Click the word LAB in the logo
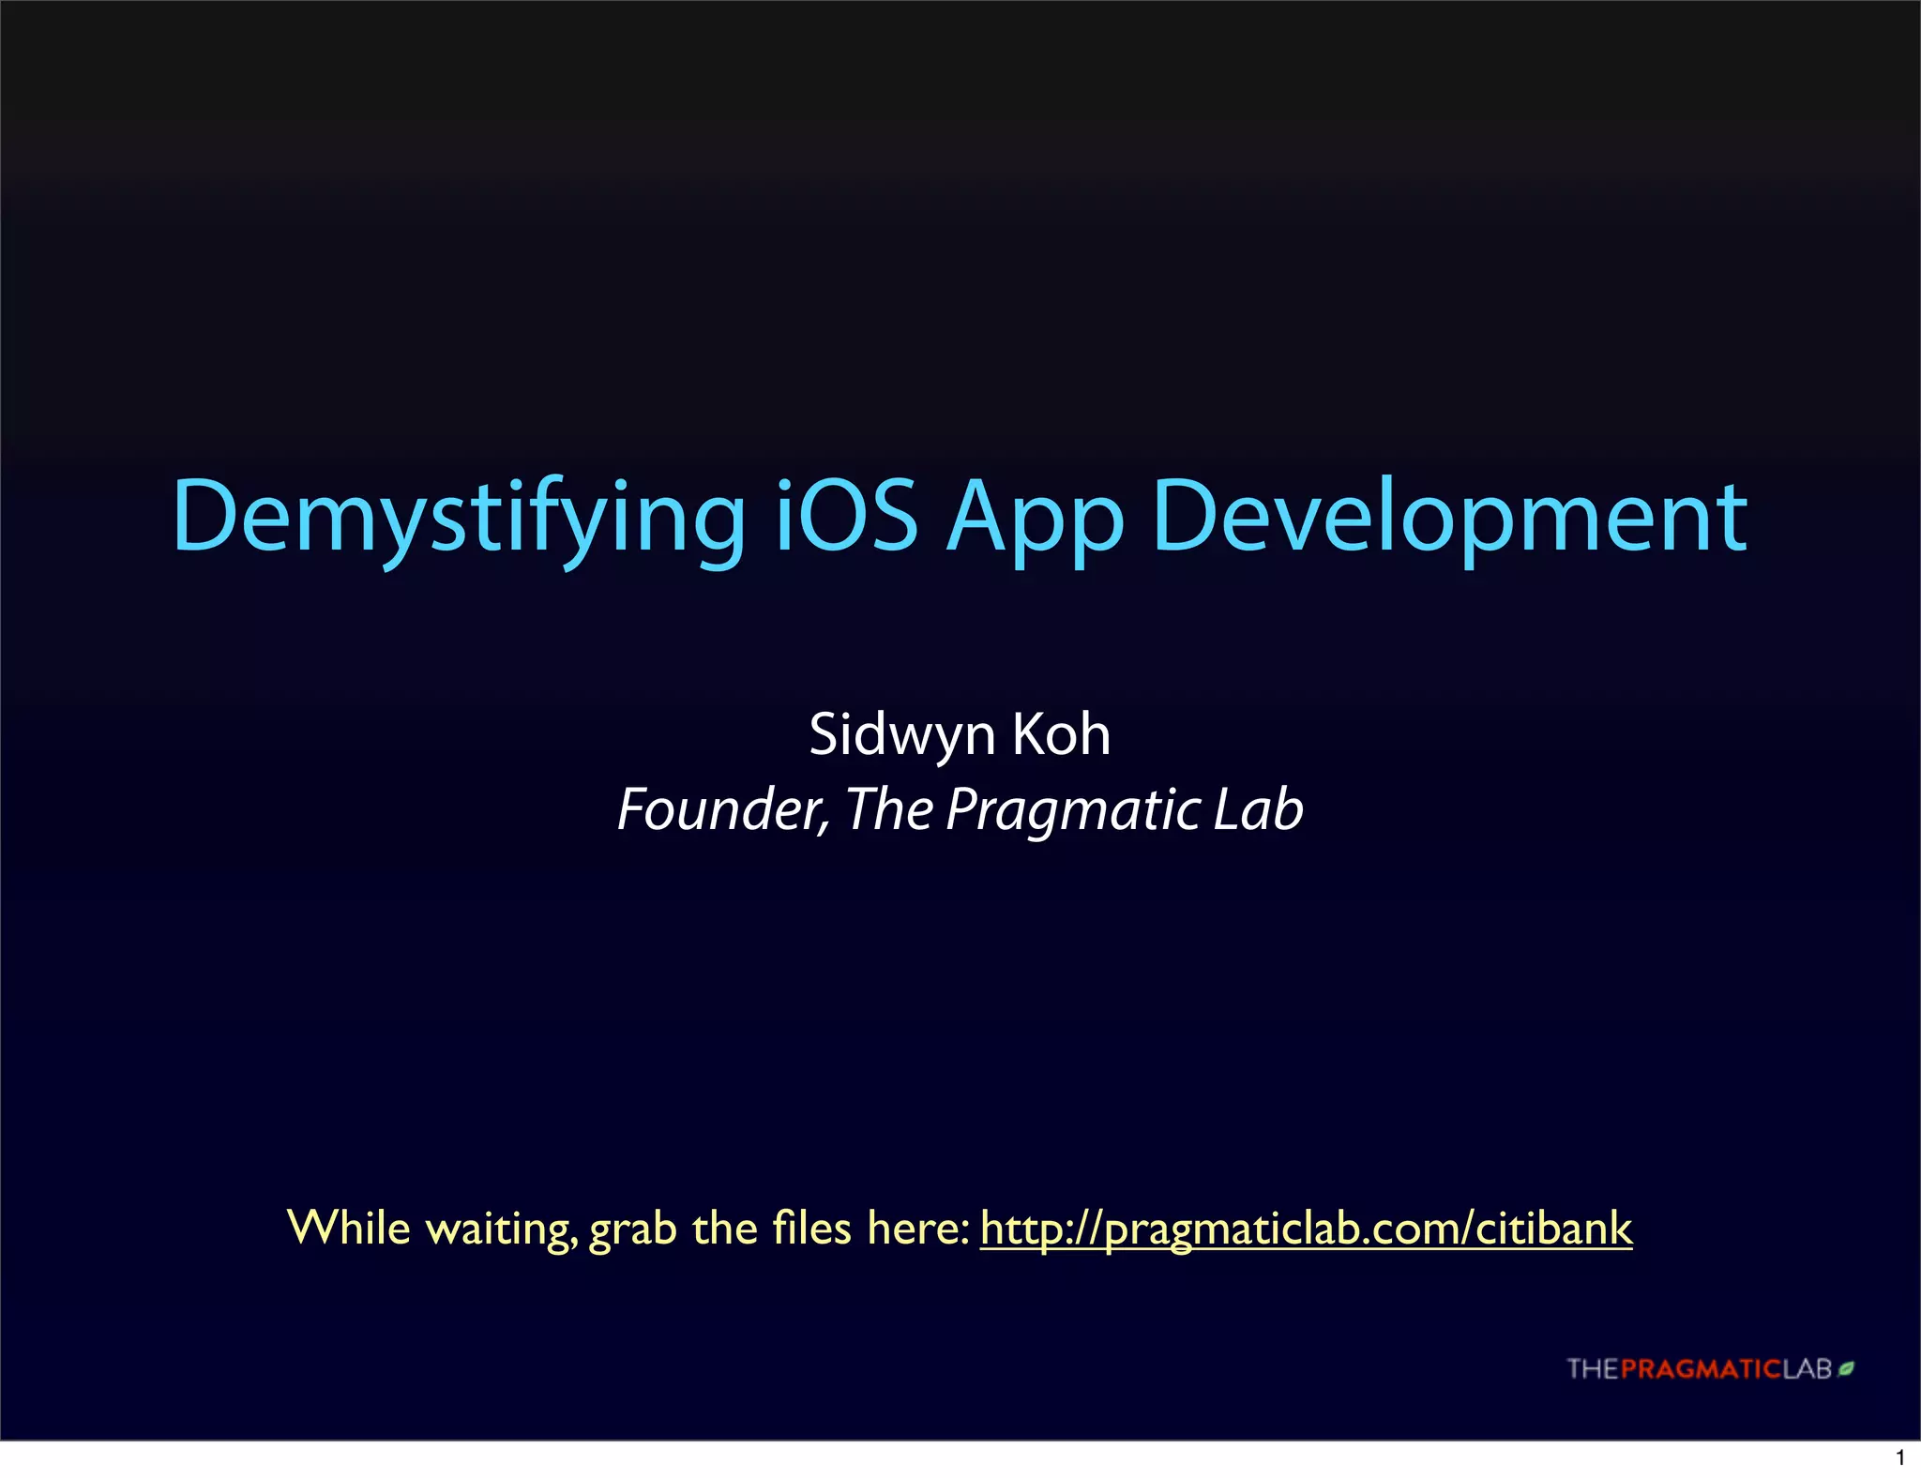The image size is (1921, 1478). click(1807, 1369)
